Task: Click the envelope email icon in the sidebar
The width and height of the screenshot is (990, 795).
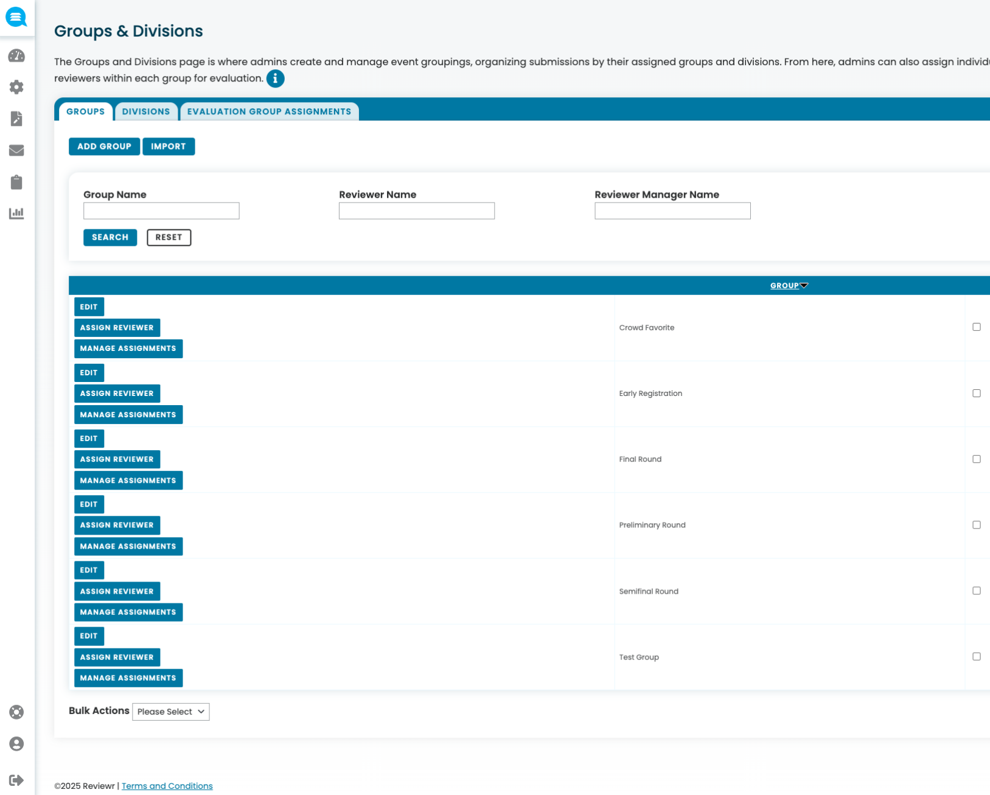Action: [x=16, y=150]
